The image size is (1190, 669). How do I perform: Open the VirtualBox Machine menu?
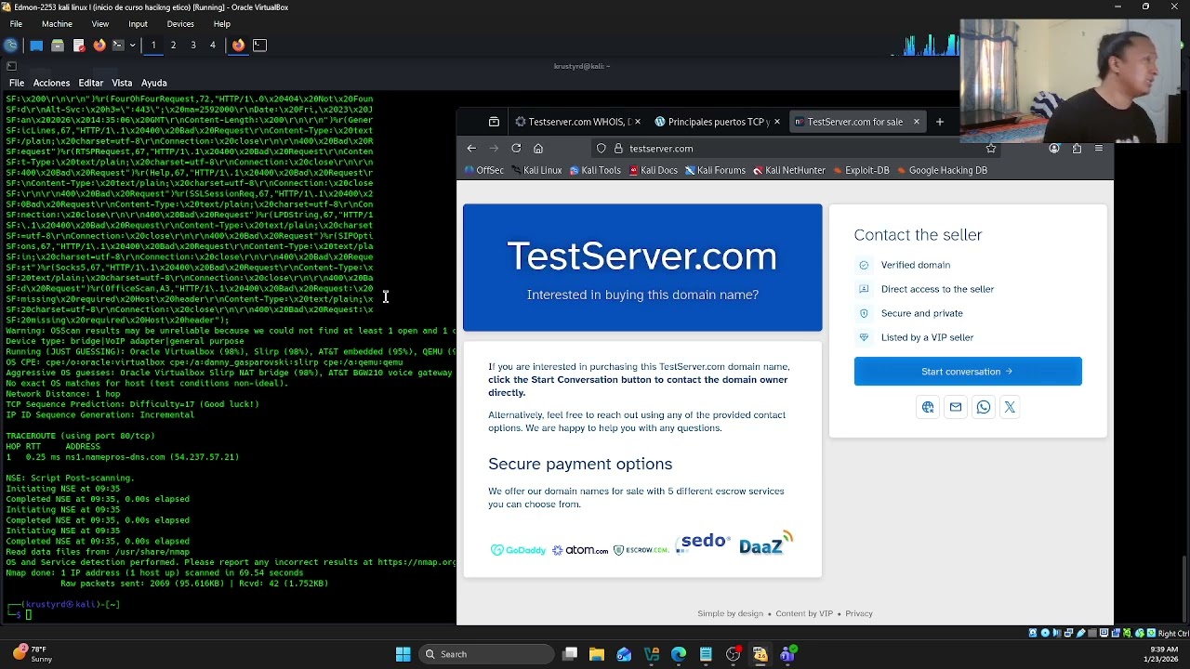[57, 23]
